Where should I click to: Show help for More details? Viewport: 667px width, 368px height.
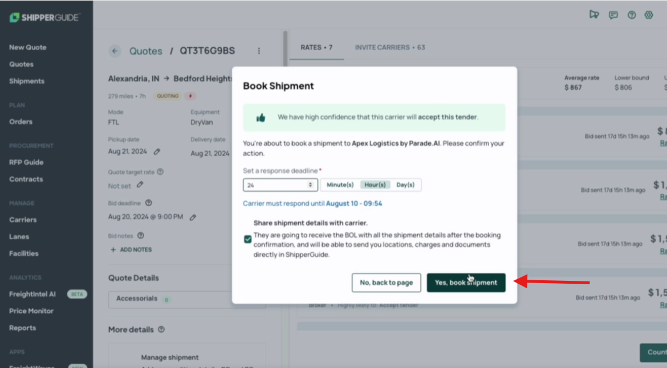pyautogui.click(x=161, y=330)
